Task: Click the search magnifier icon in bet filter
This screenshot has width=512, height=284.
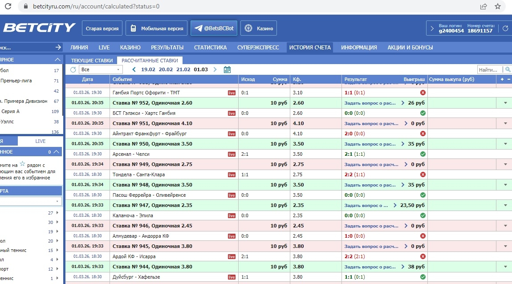Action: pyautogui.click(x=507, y=69)
